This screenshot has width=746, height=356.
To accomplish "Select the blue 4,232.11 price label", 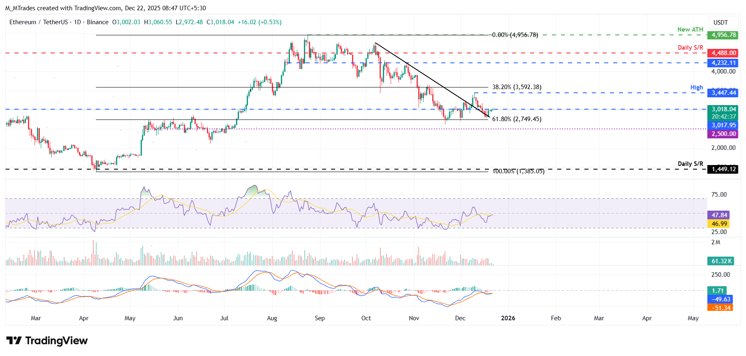I will 723,63.
